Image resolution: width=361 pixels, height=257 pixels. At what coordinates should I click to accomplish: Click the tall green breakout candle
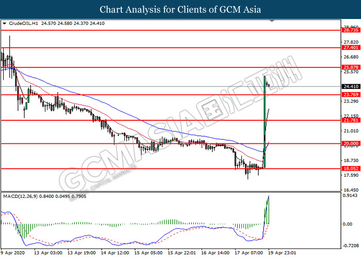pyautogui.click(x=265, y=122)
